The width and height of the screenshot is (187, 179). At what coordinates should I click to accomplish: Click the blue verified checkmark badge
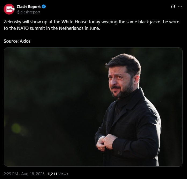pos(44,6)
